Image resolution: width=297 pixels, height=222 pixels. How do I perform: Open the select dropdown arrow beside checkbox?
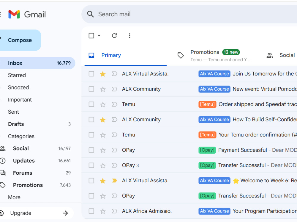[x=99, y=36]
